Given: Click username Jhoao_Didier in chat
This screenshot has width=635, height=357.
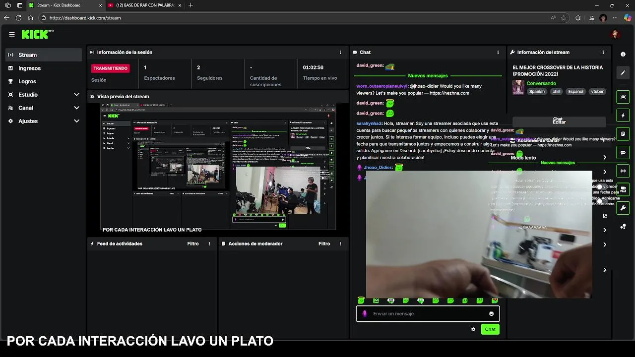Looking at the screenshot, I should tap(378, 168).
